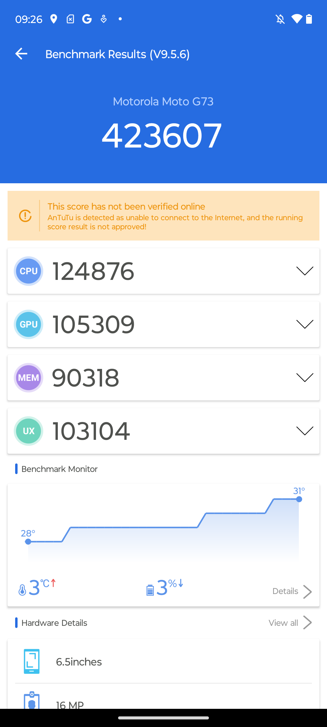Tap the 28° temperature graph start point
Viewport: 327px width, 727px height.
[x=28, y=542]
